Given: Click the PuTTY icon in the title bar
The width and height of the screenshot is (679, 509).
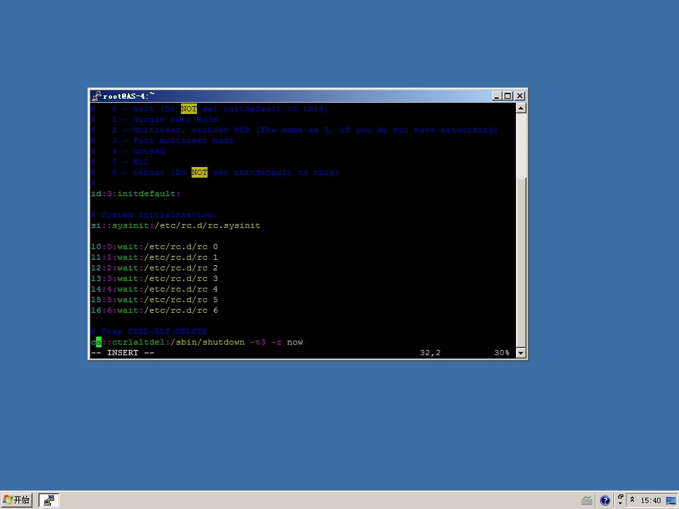Looking at the screenshot, I should point(97,96).
